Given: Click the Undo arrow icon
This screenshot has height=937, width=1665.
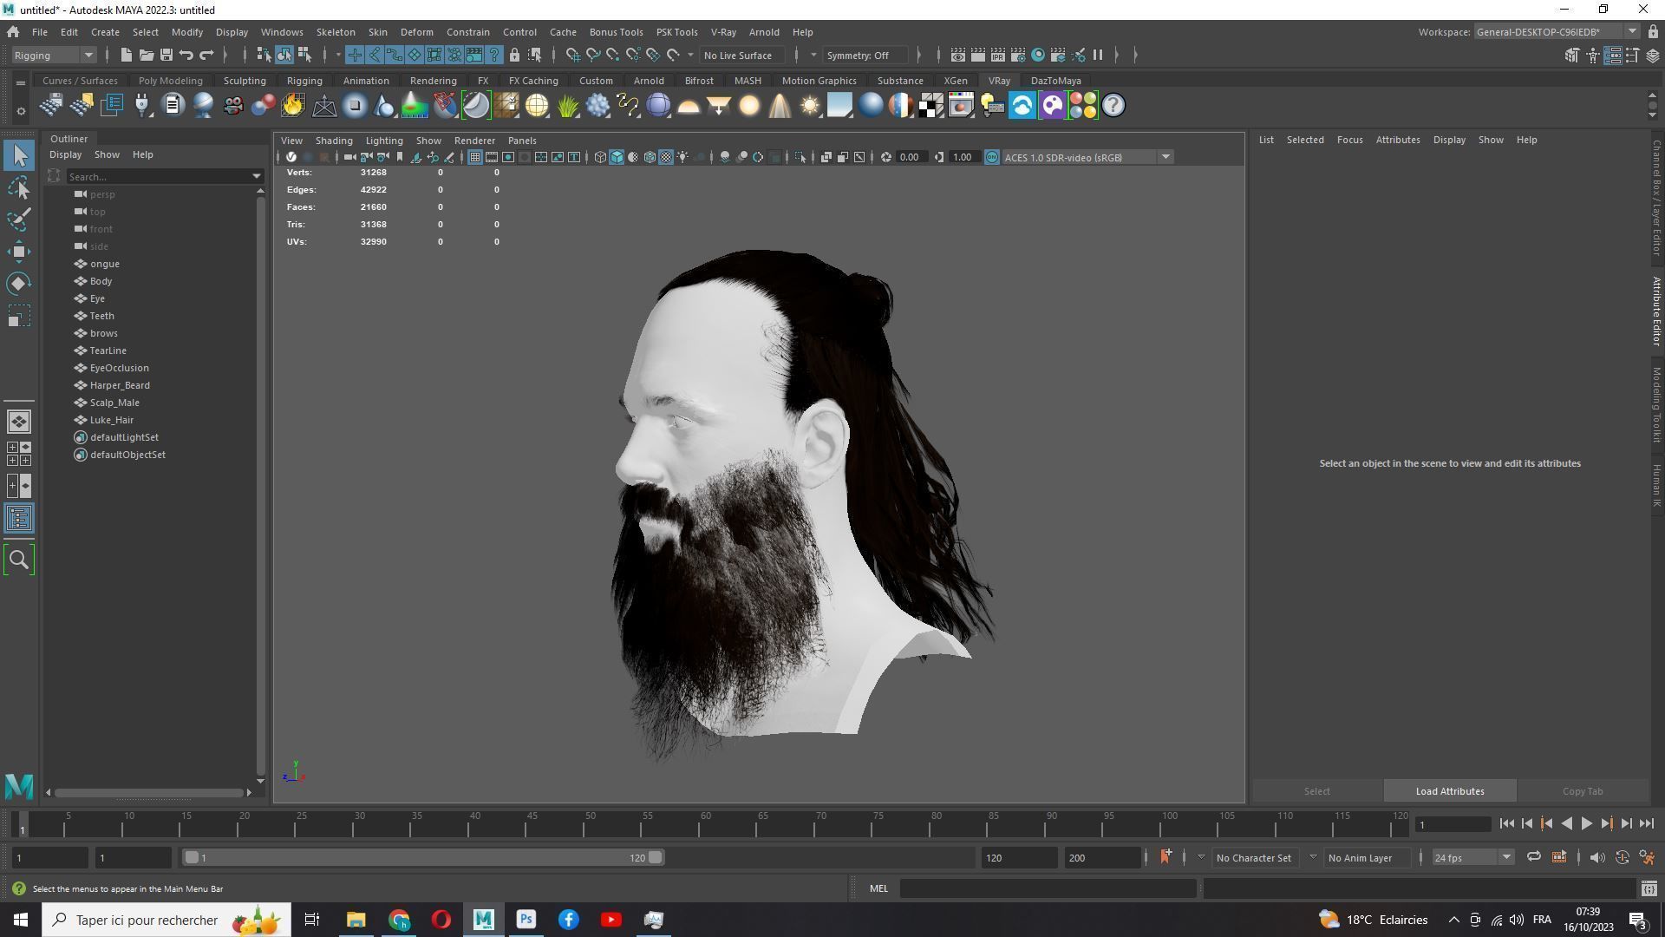Looking at the screenshot, I should (x=186, y=55).
